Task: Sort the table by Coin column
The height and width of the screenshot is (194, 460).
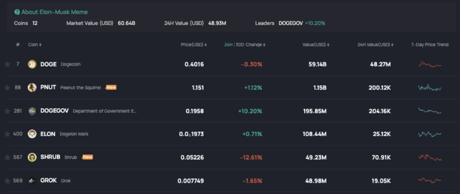Action: click(x=35, y=45)
